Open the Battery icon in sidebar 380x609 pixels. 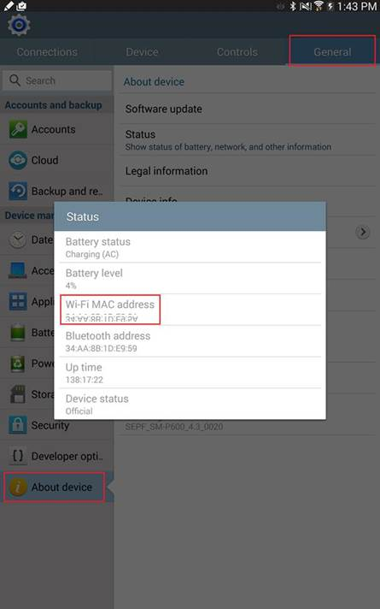18,333
